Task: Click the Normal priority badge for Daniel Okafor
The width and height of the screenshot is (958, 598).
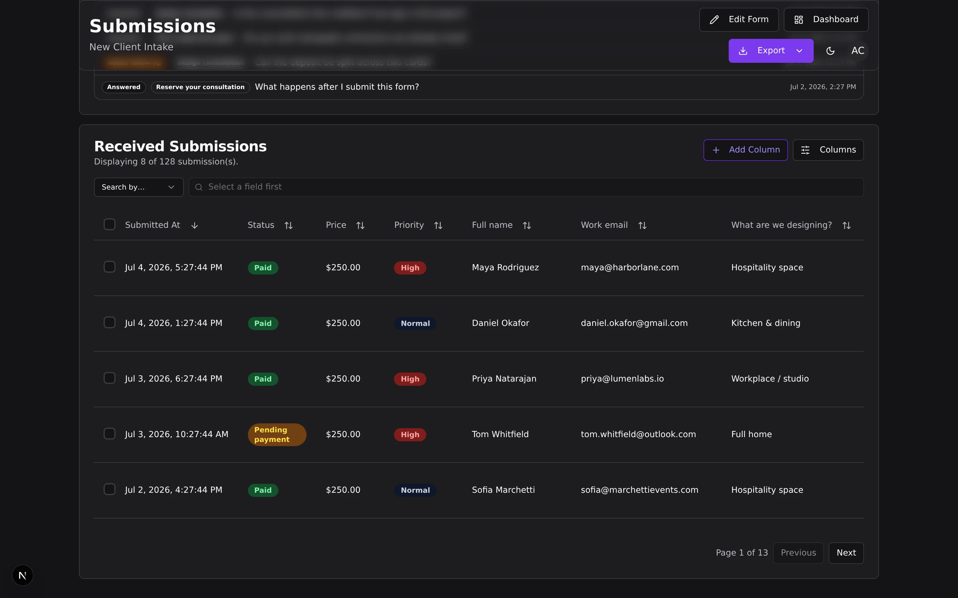Action: [x=415, y=324]
